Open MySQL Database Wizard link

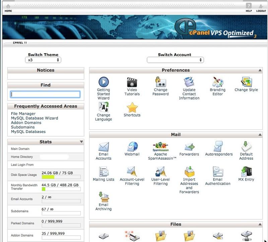(35, 118)
